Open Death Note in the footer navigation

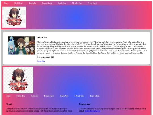pos(64,96)
